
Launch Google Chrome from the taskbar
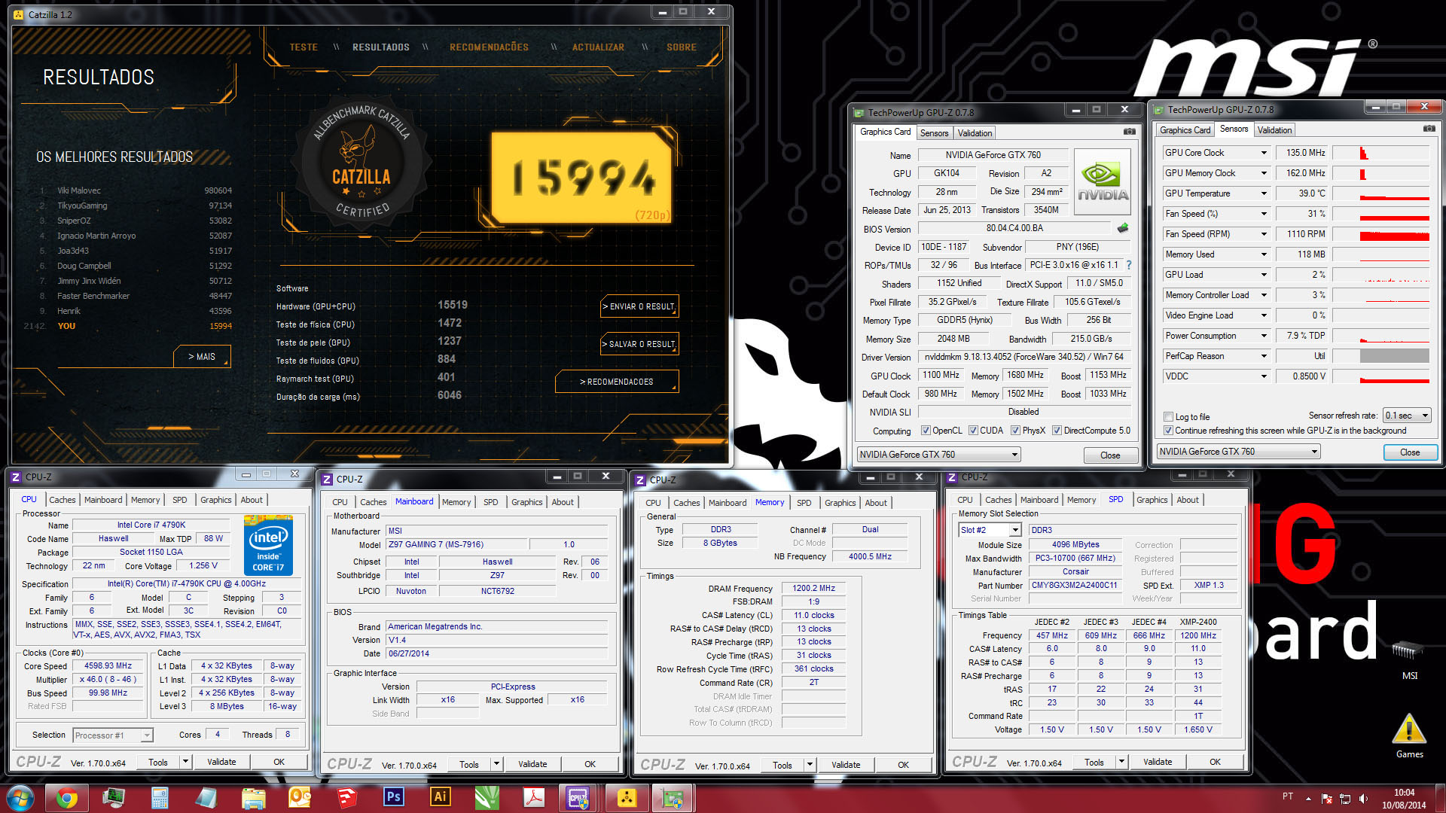coord(67,797)
